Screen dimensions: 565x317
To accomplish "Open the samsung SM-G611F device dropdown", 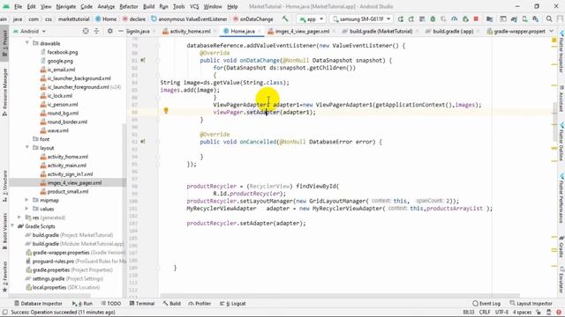I will [x=361, y=18].
